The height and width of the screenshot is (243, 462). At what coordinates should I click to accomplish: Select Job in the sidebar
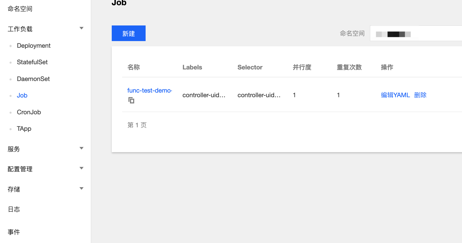point(22,95)
